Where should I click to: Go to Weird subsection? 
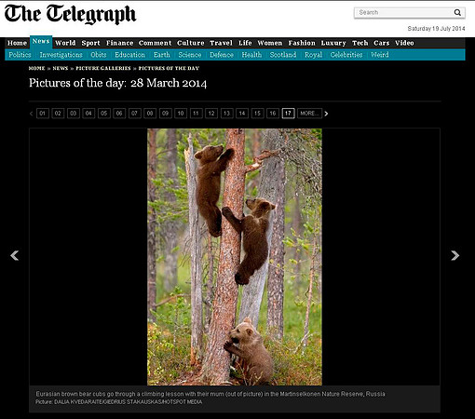click(x=380, y=55)
